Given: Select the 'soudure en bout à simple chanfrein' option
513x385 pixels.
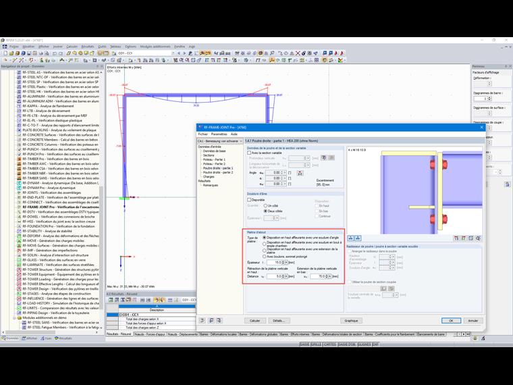Looking at the screenshot, I should 265,244.
